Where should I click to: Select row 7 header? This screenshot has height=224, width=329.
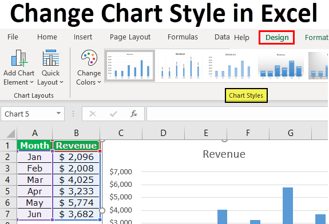point(8,214)
